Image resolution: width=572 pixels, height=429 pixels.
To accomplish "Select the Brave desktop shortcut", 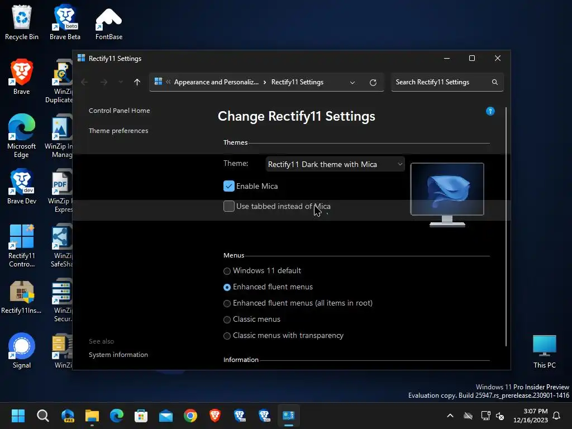I will [22, 77].
